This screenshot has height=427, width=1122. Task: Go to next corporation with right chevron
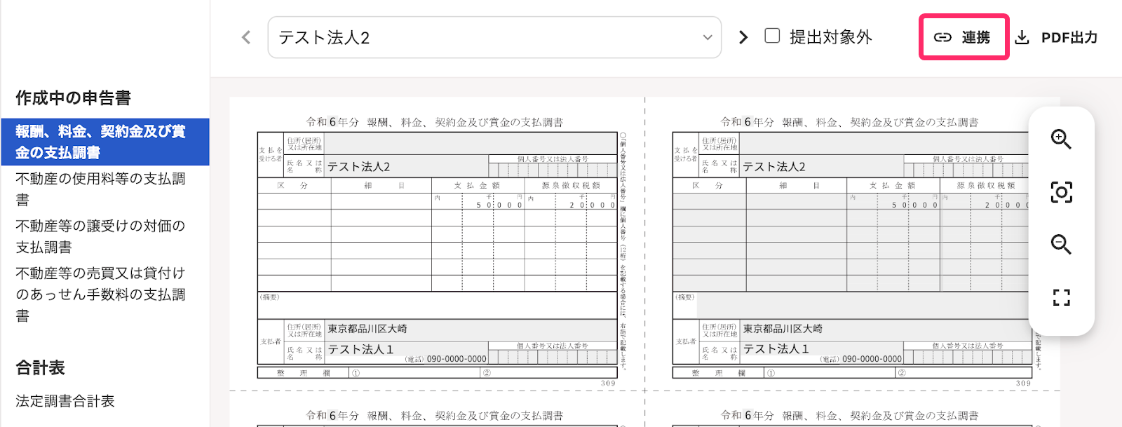[x=743, y=37]
